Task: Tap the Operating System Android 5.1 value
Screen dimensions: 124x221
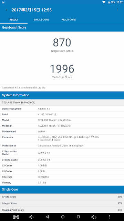Action: (44, 109)
